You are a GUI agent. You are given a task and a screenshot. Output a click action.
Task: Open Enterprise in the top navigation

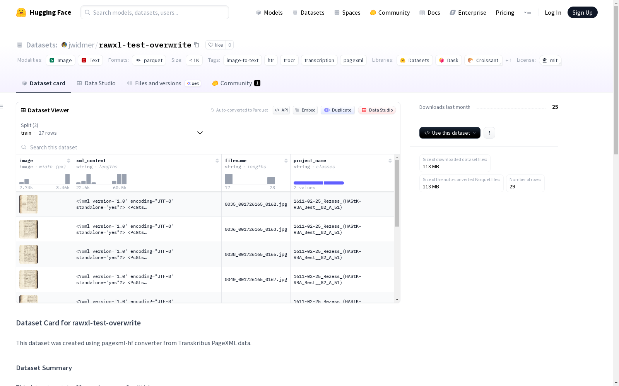[x=468, y=12]
